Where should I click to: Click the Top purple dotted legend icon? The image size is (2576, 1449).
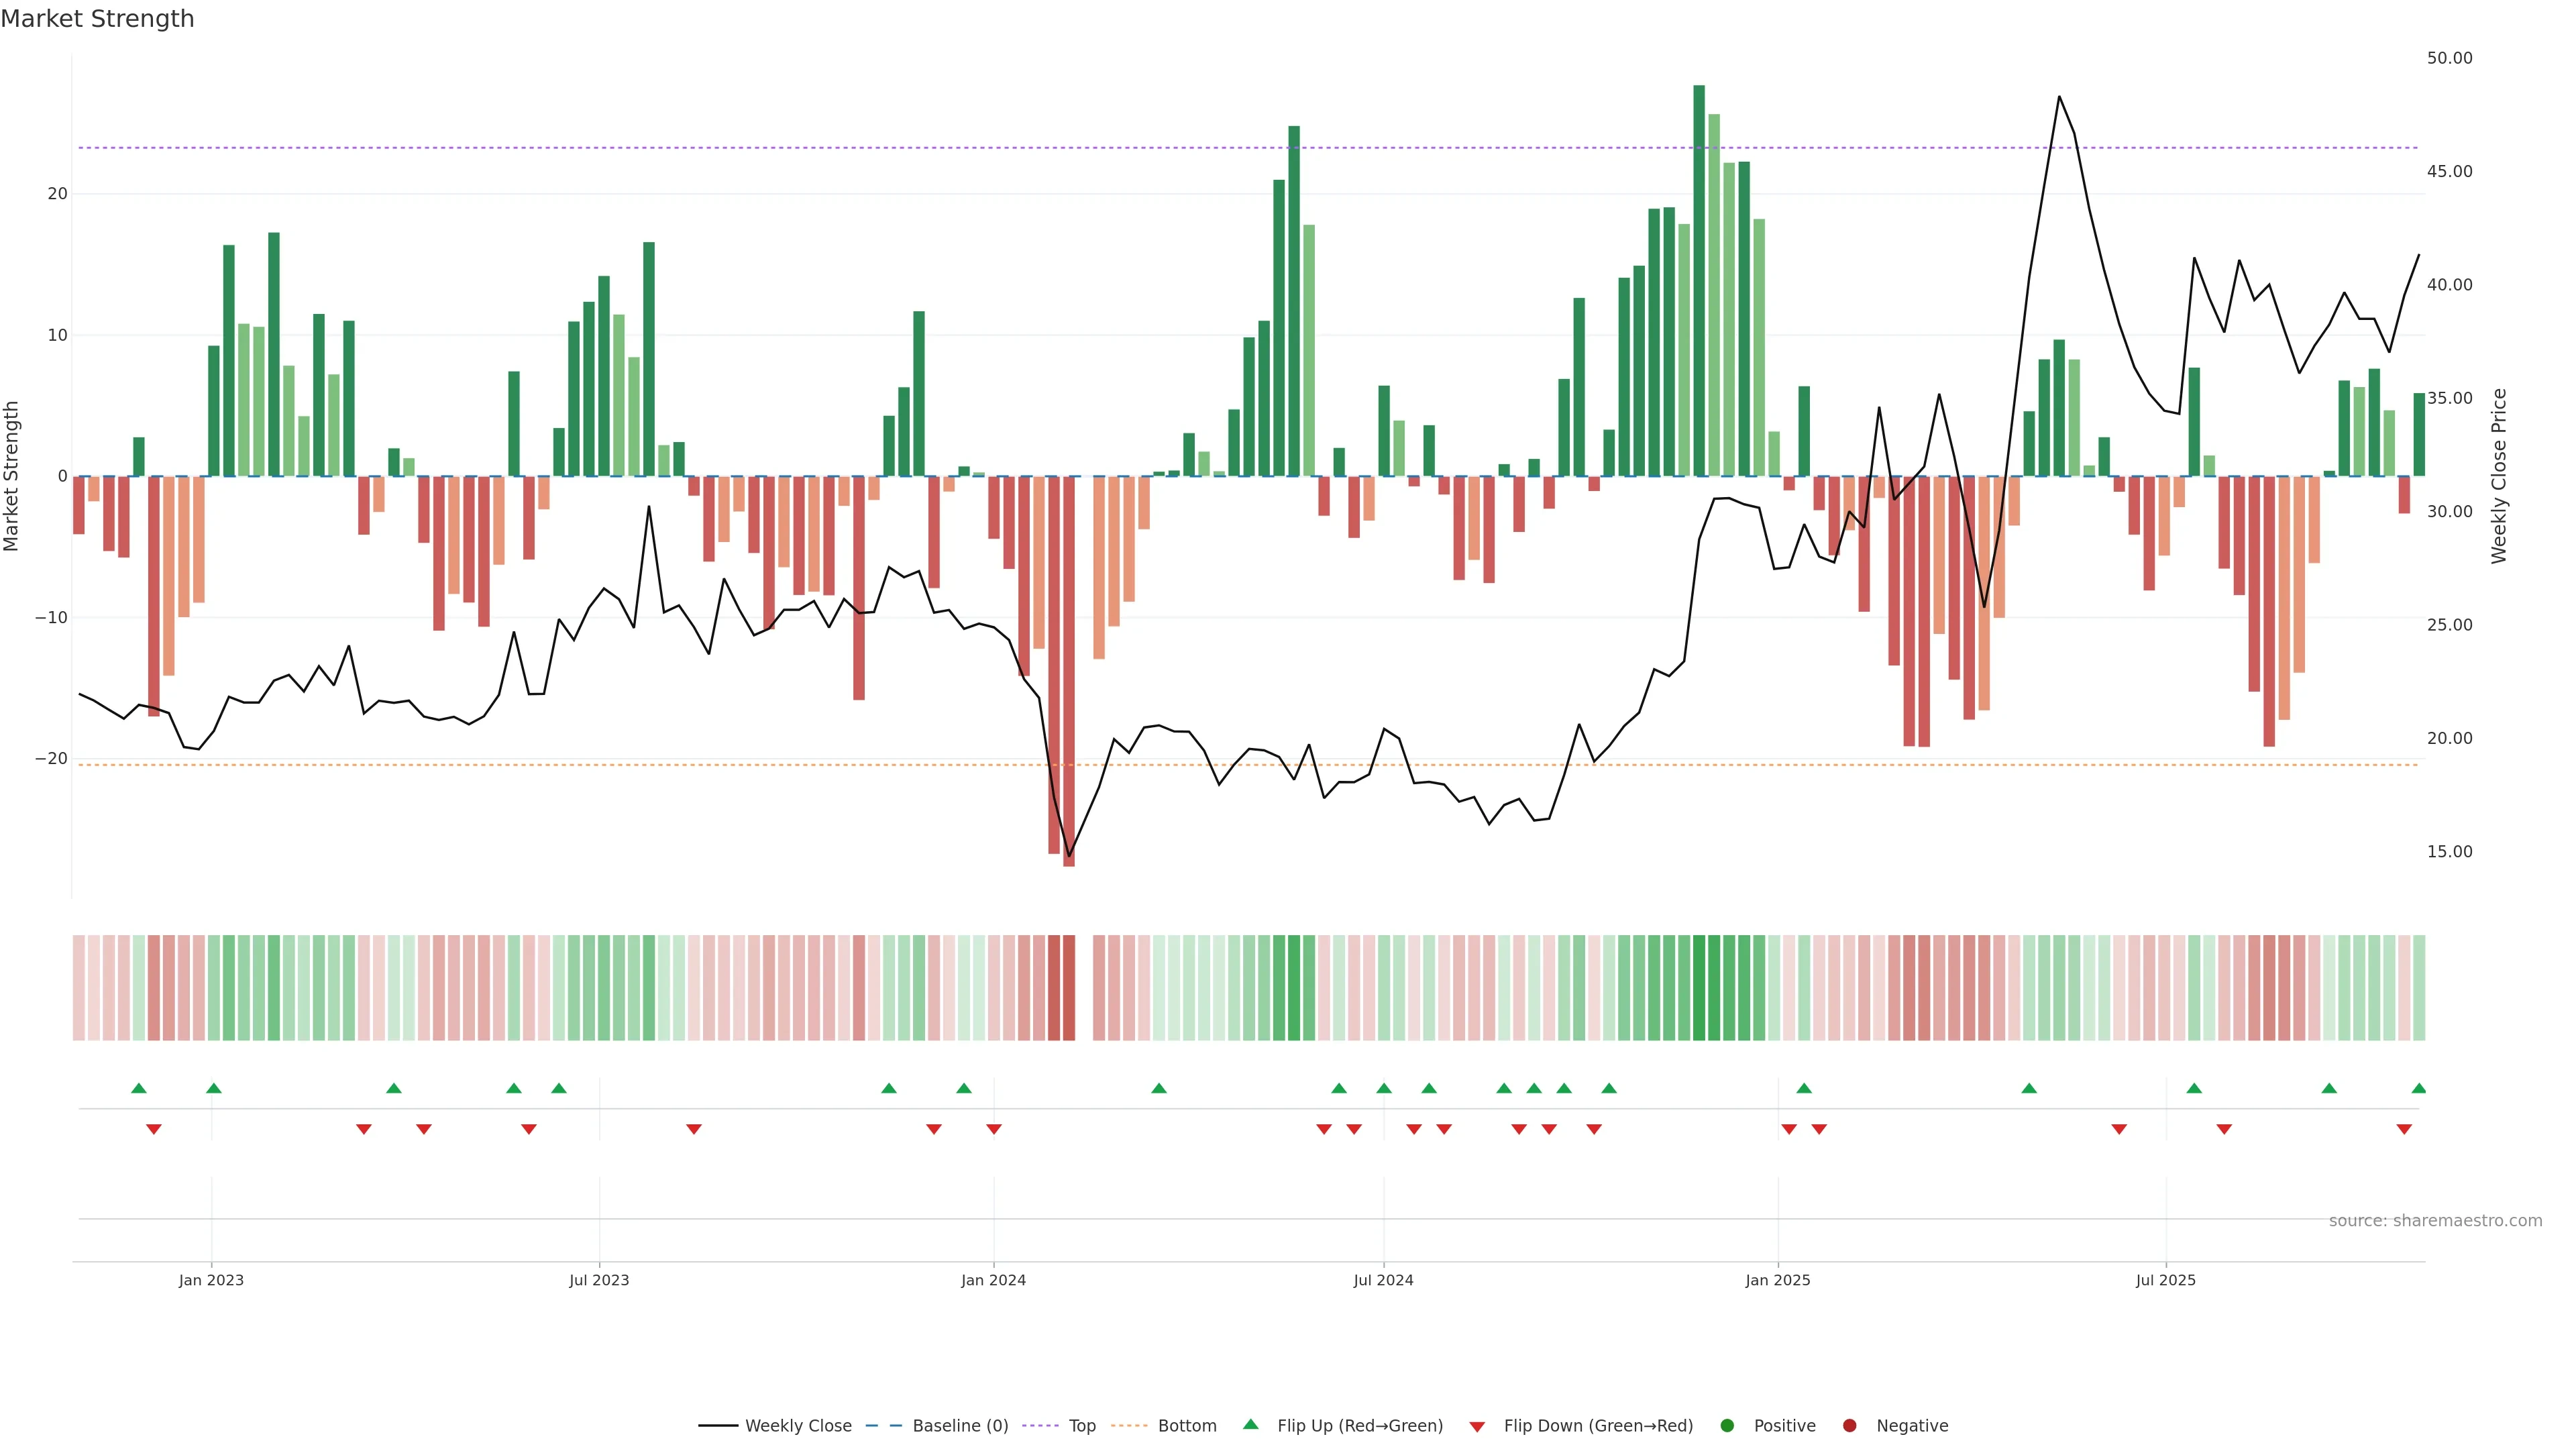pos(1042,1425)
